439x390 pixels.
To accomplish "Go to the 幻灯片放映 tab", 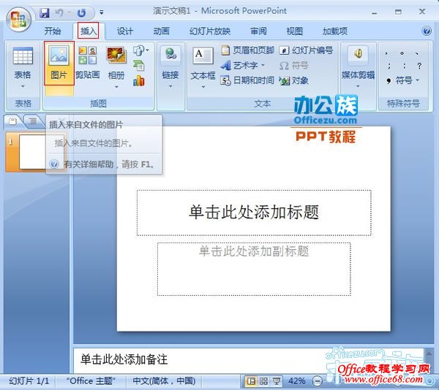I will coord(210,31).
